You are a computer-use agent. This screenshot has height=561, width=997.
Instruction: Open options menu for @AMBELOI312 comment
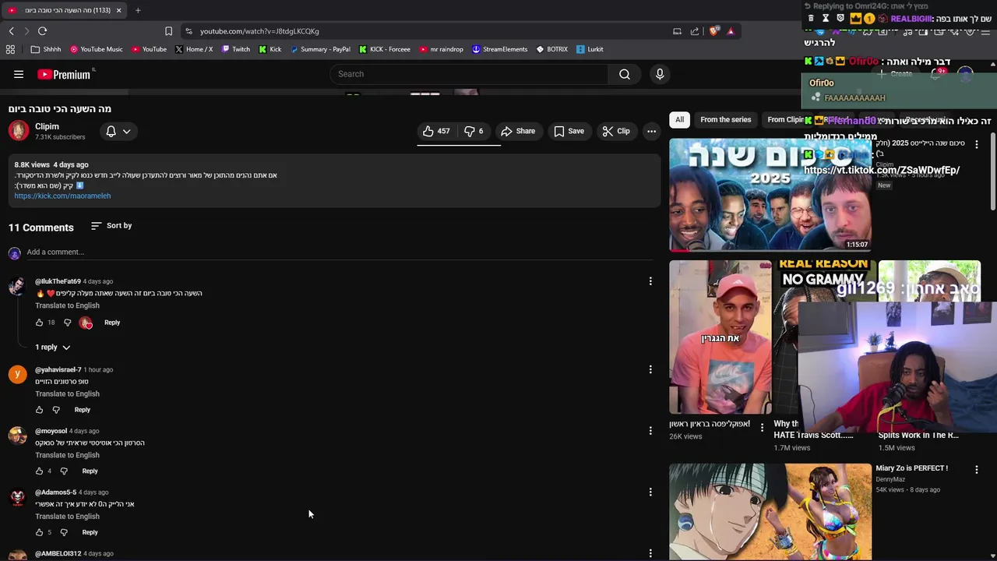pos(650,553)
